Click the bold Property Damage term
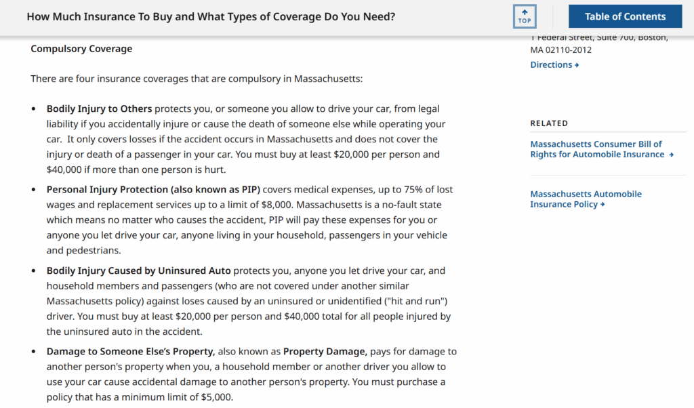 click(x=325, y=352)
